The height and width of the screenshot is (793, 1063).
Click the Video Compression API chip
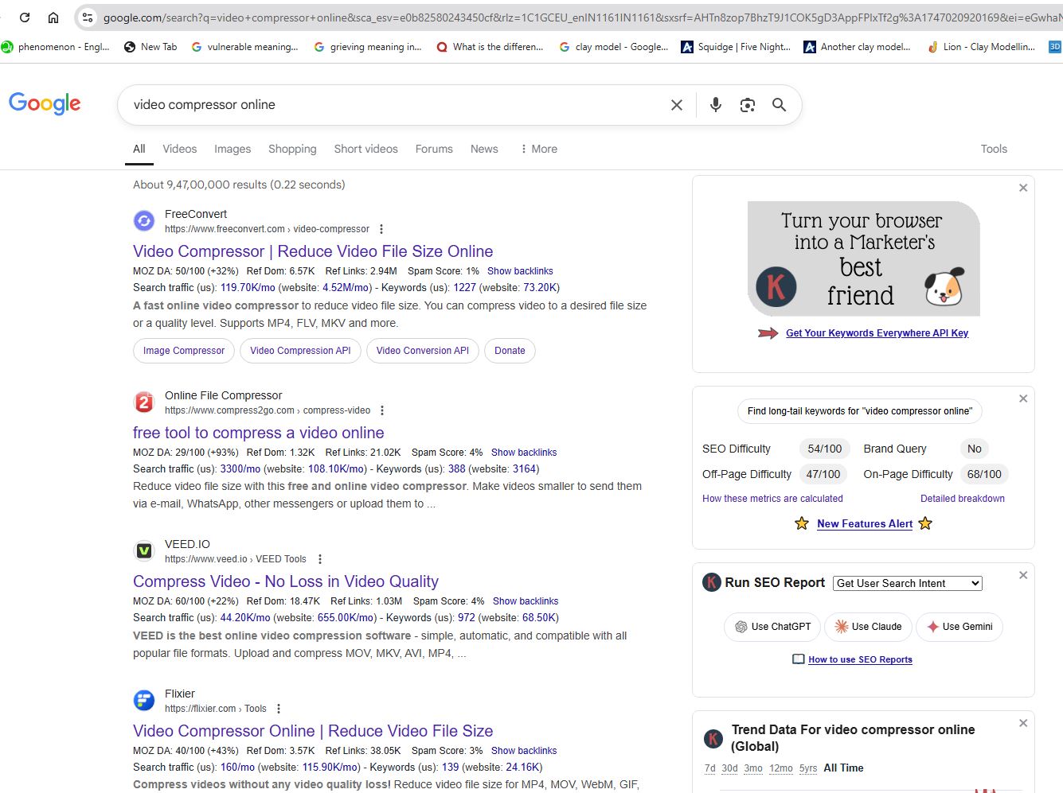click(x=300, y=351)
